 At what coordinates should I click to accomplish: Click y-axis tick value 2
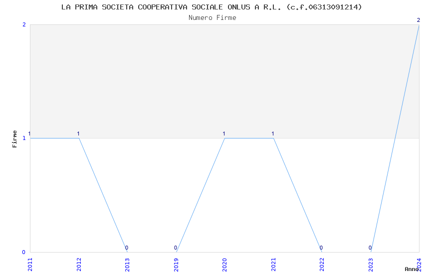coord(24,24)
